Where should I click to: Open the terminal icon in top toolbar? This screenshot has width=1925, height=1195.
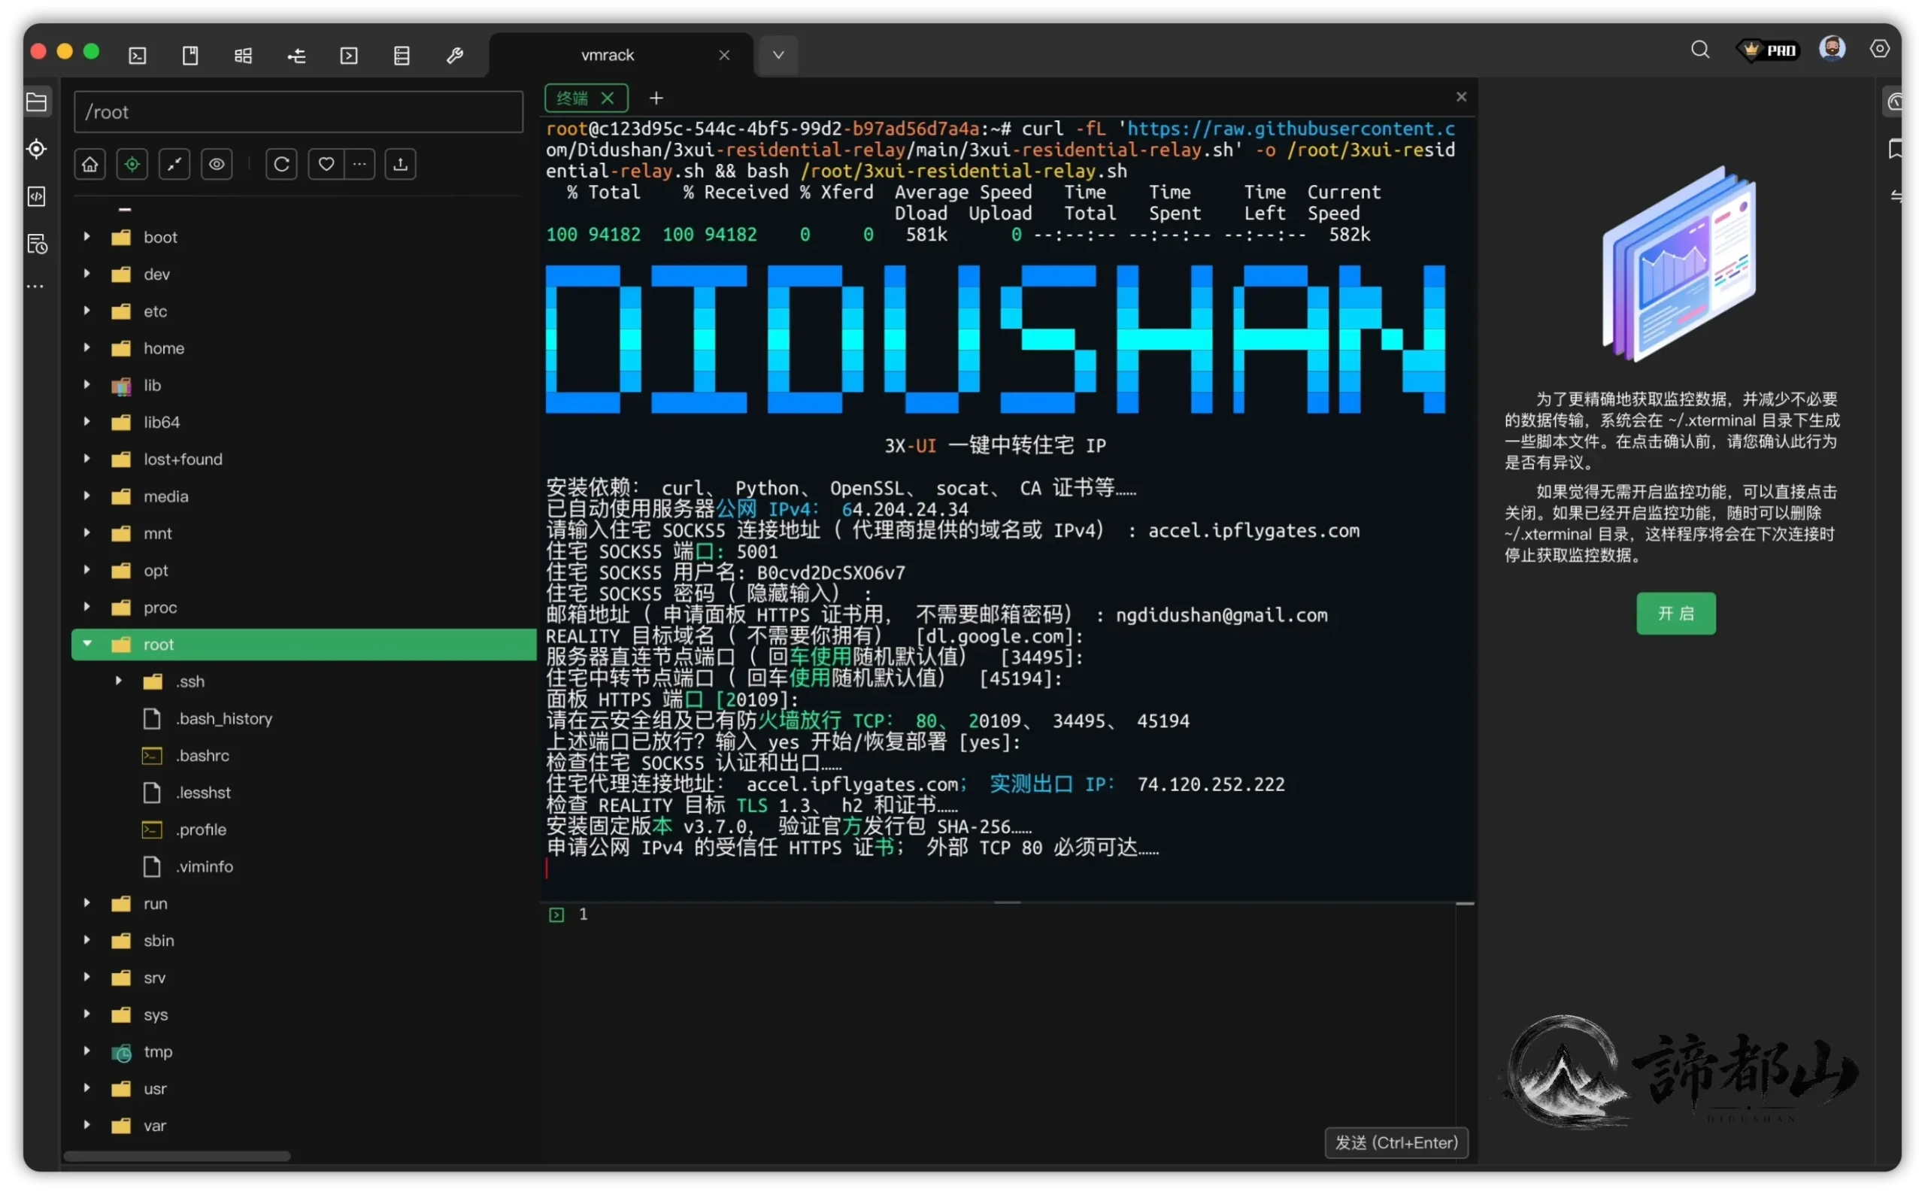[x=138, y=56]
